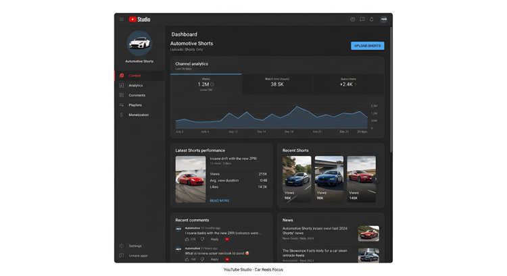
Task: Open the hamburger menu next to Studio logo
Action: (x=121, y=20)
